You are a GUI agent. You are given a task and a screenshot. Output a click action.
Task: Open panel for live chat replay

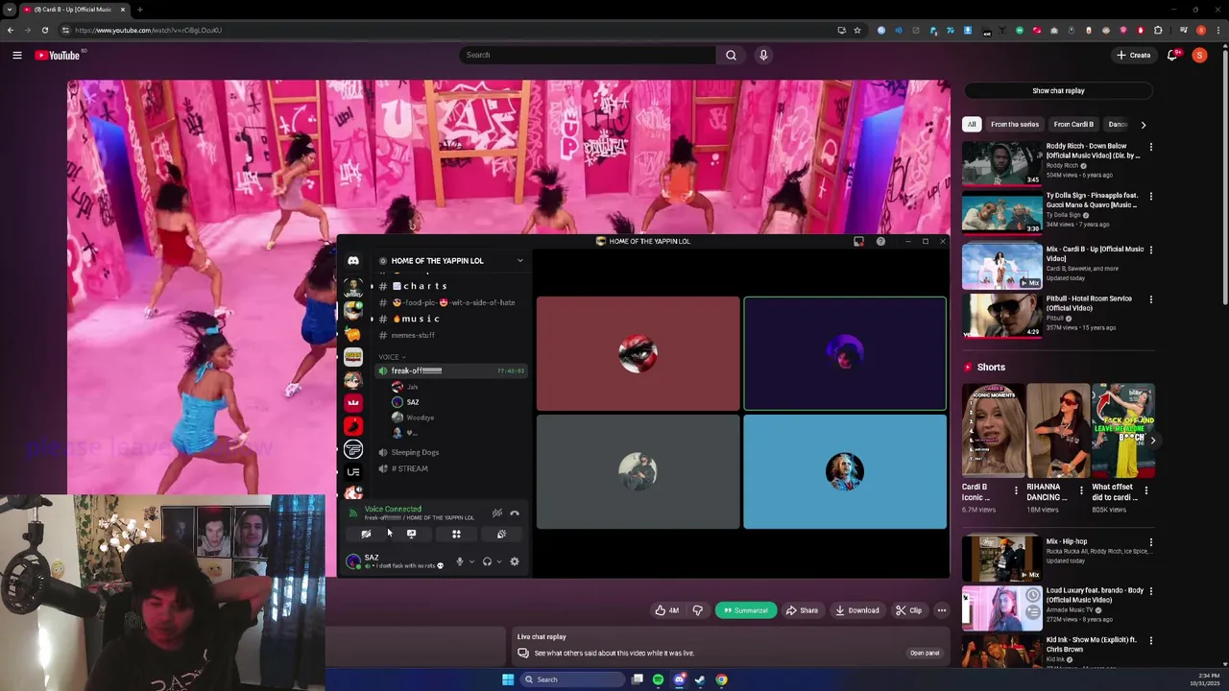(x=925, y=654)
